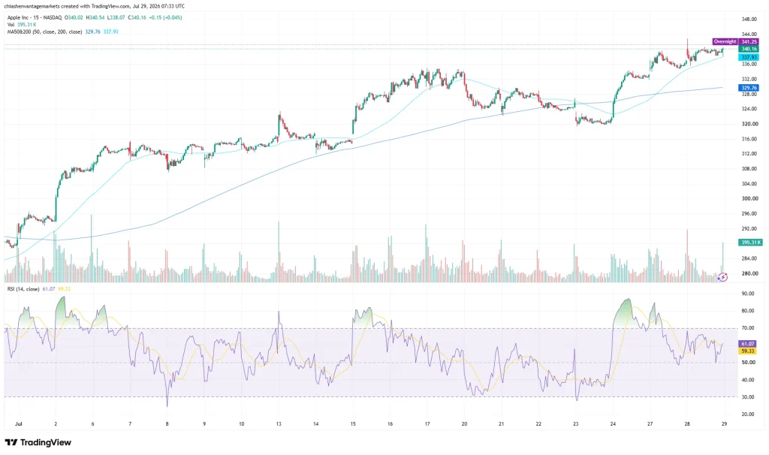Click the "10" date label on the time axis
The height and width of the screenshot is (455, 769).
click(x=241, y=423)
